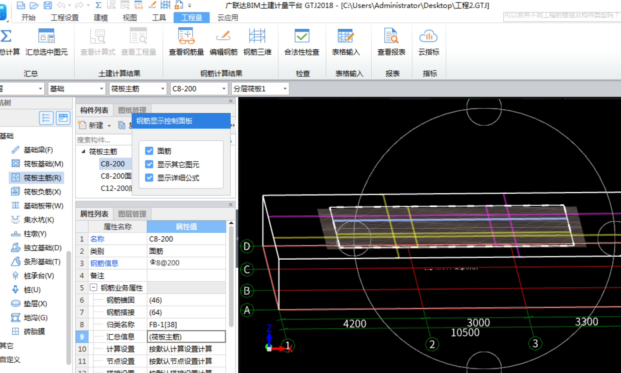Toggle 显示其它图元 checkbox
The height and width of the screenshot is (373, 621).
click(149, 164)
